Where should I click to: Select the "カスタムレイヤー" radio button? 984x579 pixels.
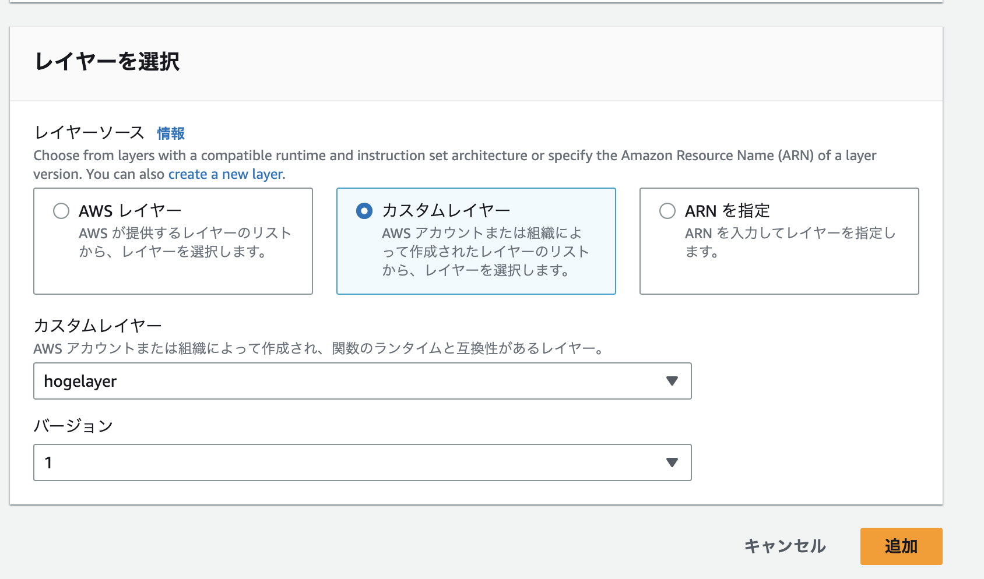pos(364,211)
